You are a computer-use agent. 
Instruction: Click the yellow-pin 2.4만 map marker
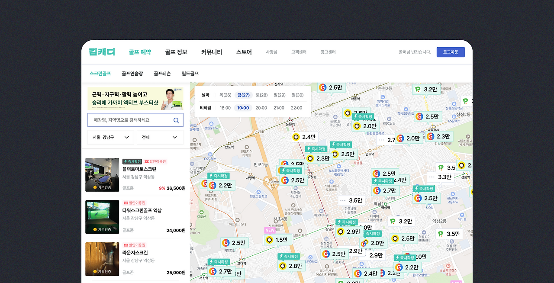[305, 137]
